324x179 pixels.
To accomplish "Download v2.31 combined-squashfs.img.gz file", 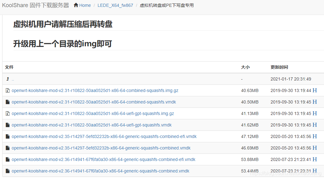I will pos(95,90).
